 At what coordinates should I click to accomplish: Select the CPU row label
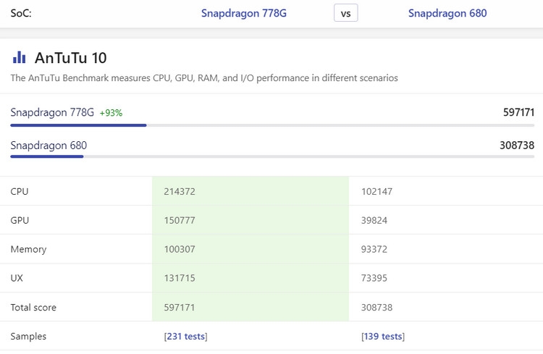tap(20, 192)
